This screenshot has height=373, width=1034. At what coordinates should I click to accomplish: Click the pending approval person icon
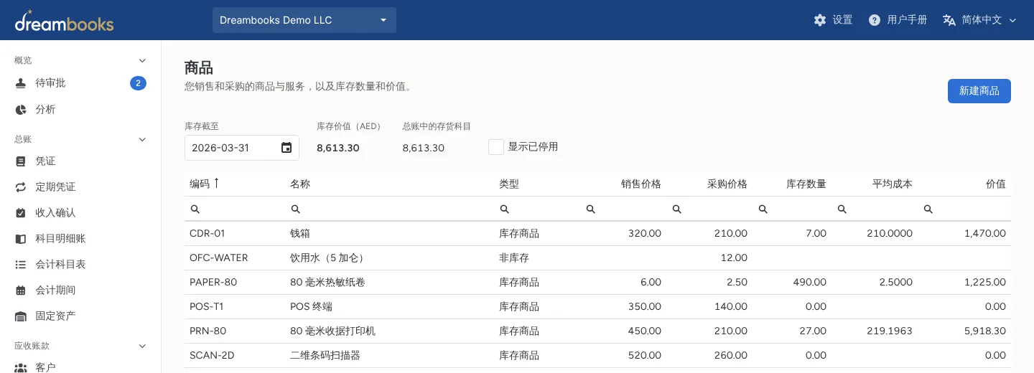click(x=21, y=83)
